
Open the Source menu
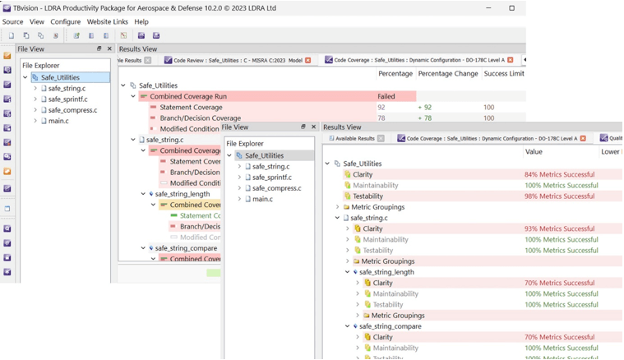coord(12,22)
